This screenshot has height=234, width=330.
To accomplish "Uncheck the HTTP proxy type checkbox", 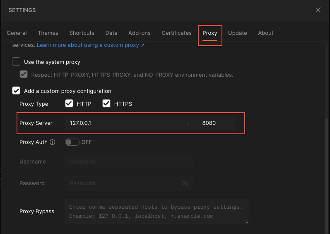I will pos(69,103).
